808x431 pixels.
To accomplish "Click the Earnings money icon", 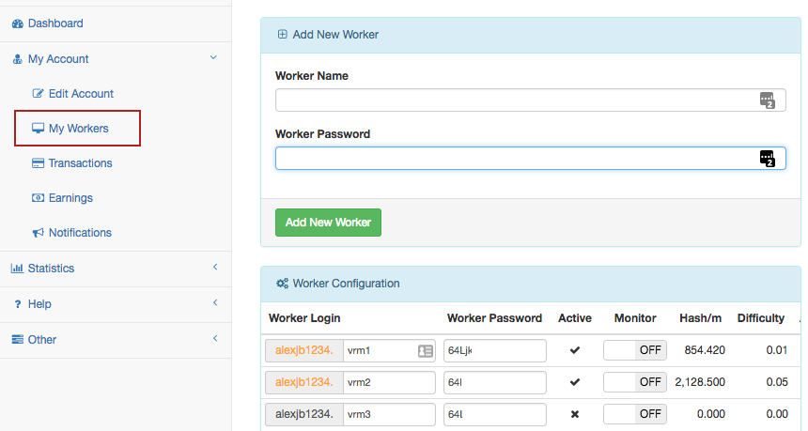I will (39, 198).
